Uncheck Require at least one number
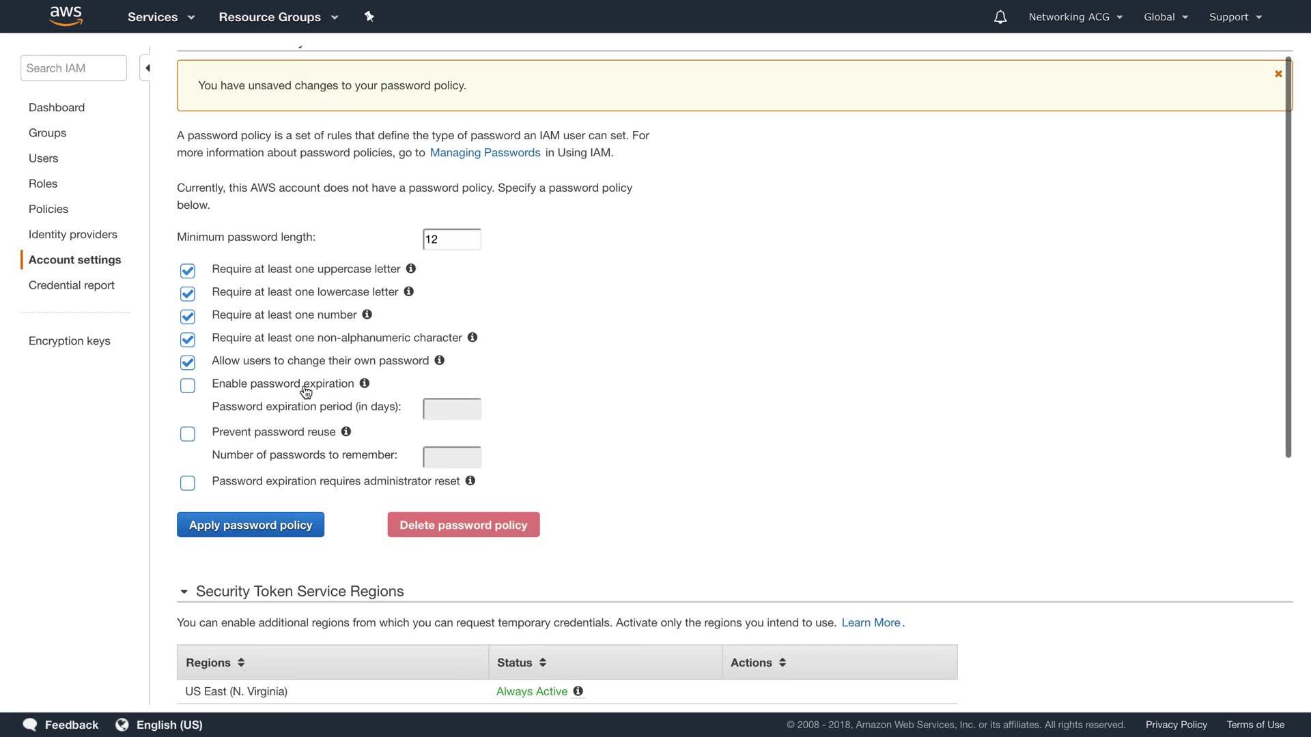This screenshot has height=737, width=1311. (x=188, y=317)
